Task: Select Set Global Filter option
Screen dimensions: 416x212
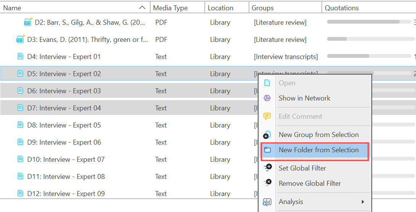Action: (302, 168)
